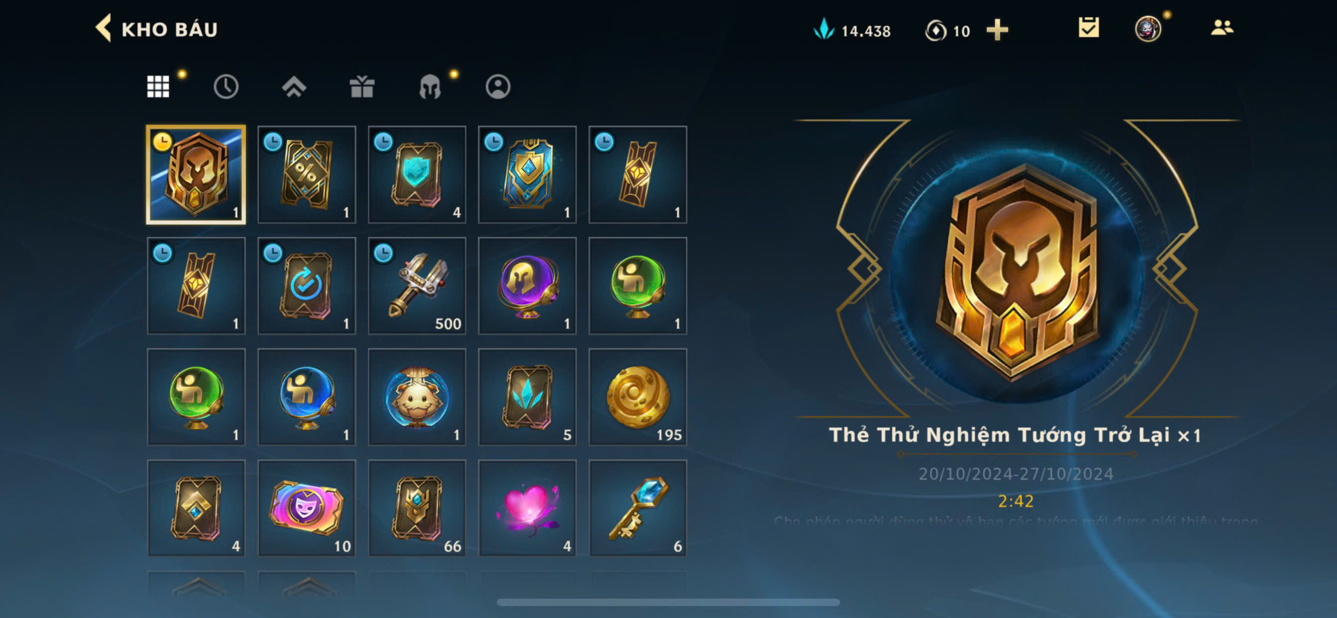This screenshot has width=1337, height=618.
Task: Select the blue crystal key item
Action: tap(637, 508)
